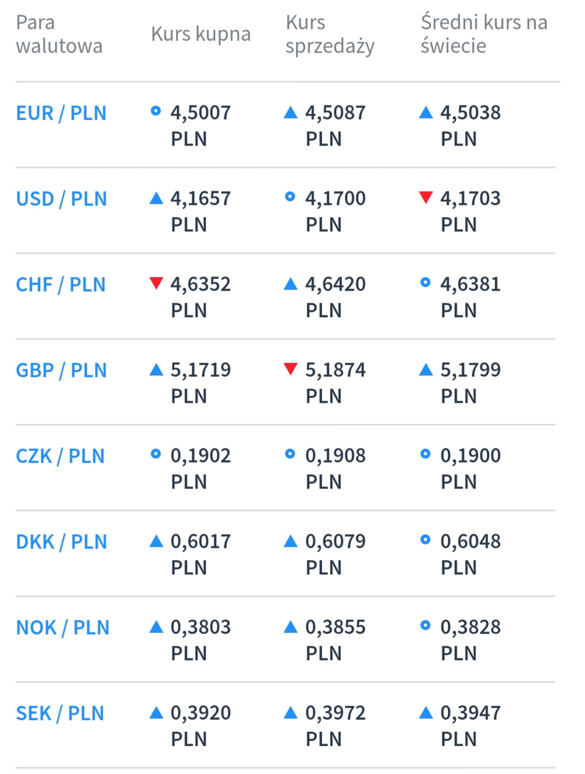Click the Kurs kupna column header
The height and width of the screenshot is (774, 585).
click(200, 34)
